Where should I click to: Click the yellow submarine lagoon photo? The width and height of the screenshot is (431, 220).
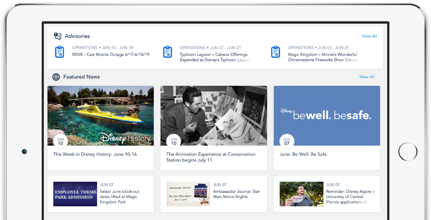[x=101, y=115]
